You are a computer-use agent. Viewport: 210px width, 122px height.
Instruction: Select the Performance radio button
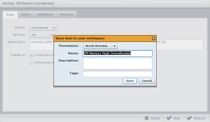tap(31, 63)
